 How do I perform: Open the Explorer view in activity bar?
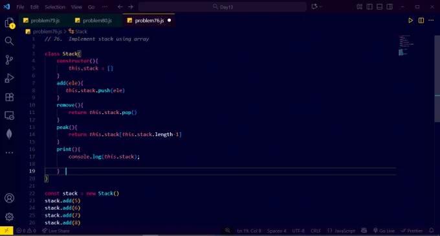click(x=9, y=23)
